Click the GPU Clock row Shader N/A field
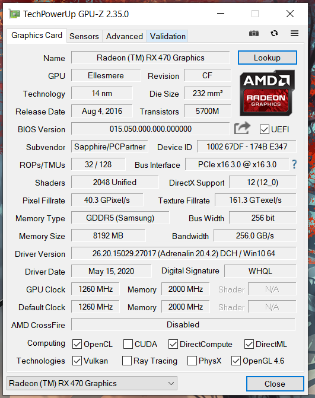The image size is (315, 398). pos(272,289)
